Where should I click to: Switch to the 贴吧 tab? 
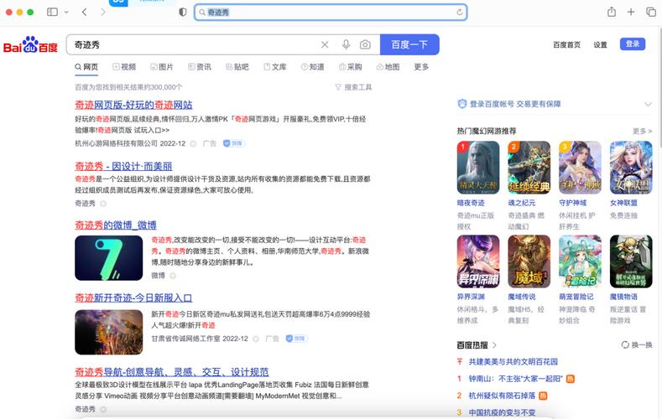pos(237,67)
